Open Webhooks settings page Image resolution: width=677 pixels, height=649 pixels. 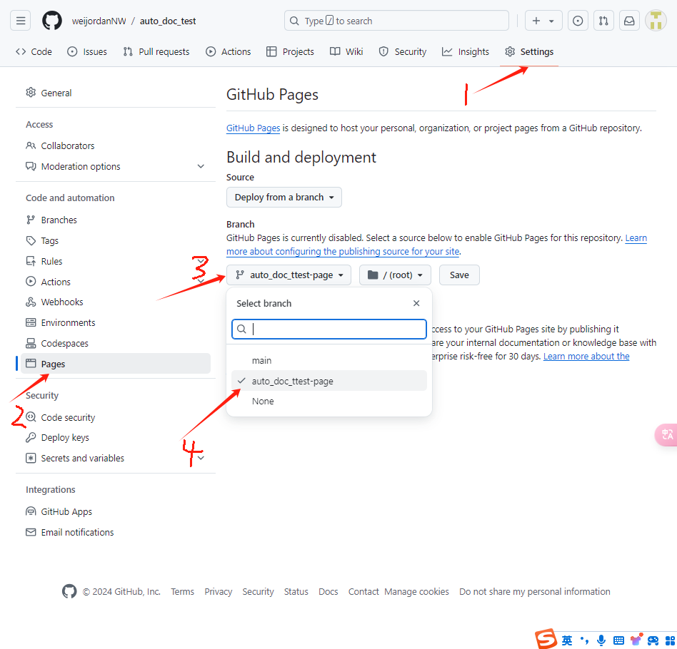click(x=115, y=302)
